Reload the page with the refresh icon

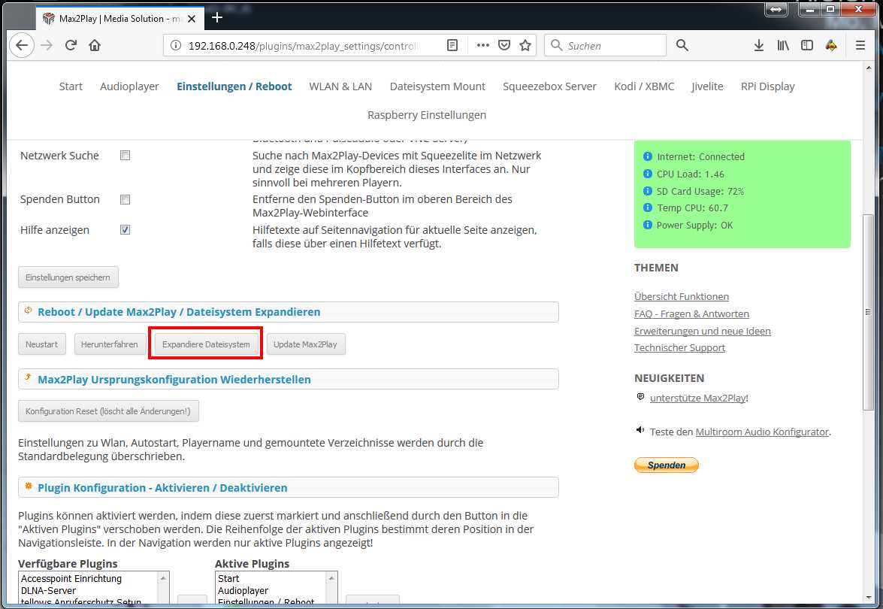[x=71, y=45]
